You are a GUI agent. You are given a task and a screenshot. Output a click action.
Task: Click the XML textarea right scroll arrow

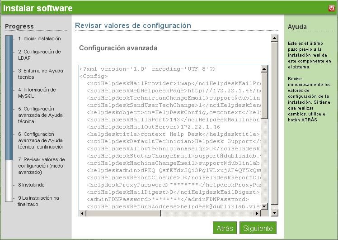tap(257, 213)
